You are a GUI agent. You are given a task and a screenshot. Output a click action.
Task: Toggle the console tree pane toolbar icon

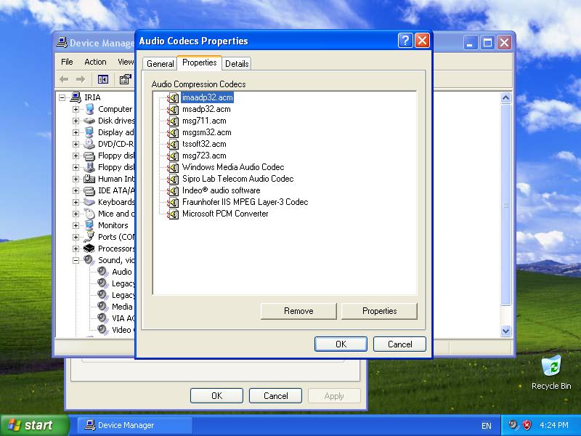(103, 79)
